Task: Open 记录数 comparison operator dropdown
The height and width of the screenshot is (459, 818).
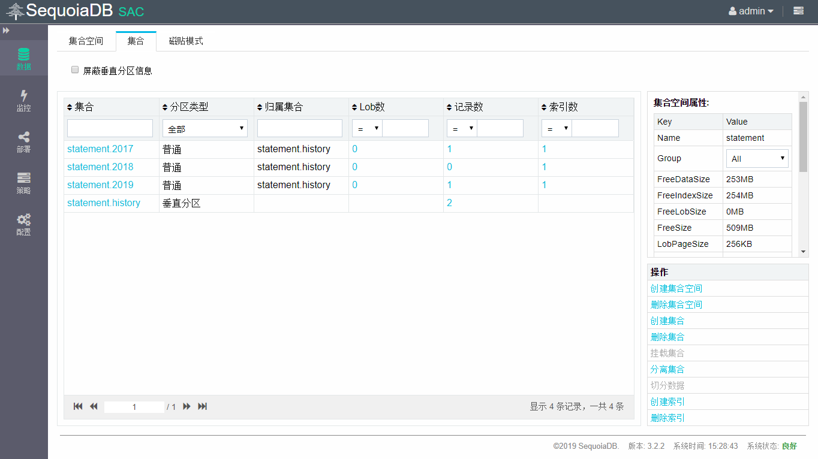Action: (x=462, y=128)
